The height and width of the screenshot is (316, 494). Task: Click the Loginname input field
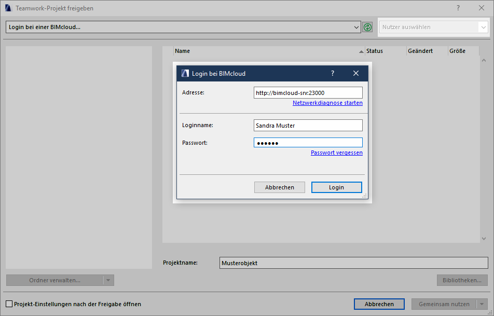pyautogui.click(x=308, y=126)
